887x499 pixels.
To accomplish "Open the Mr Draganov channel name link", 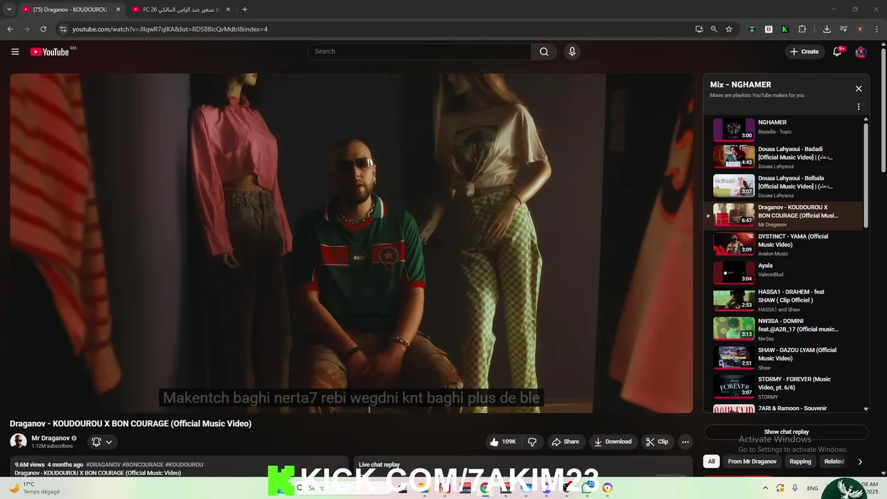I will click(51, 438).
